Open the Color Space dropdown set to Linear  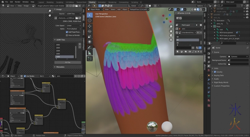(x=73, y=25)
